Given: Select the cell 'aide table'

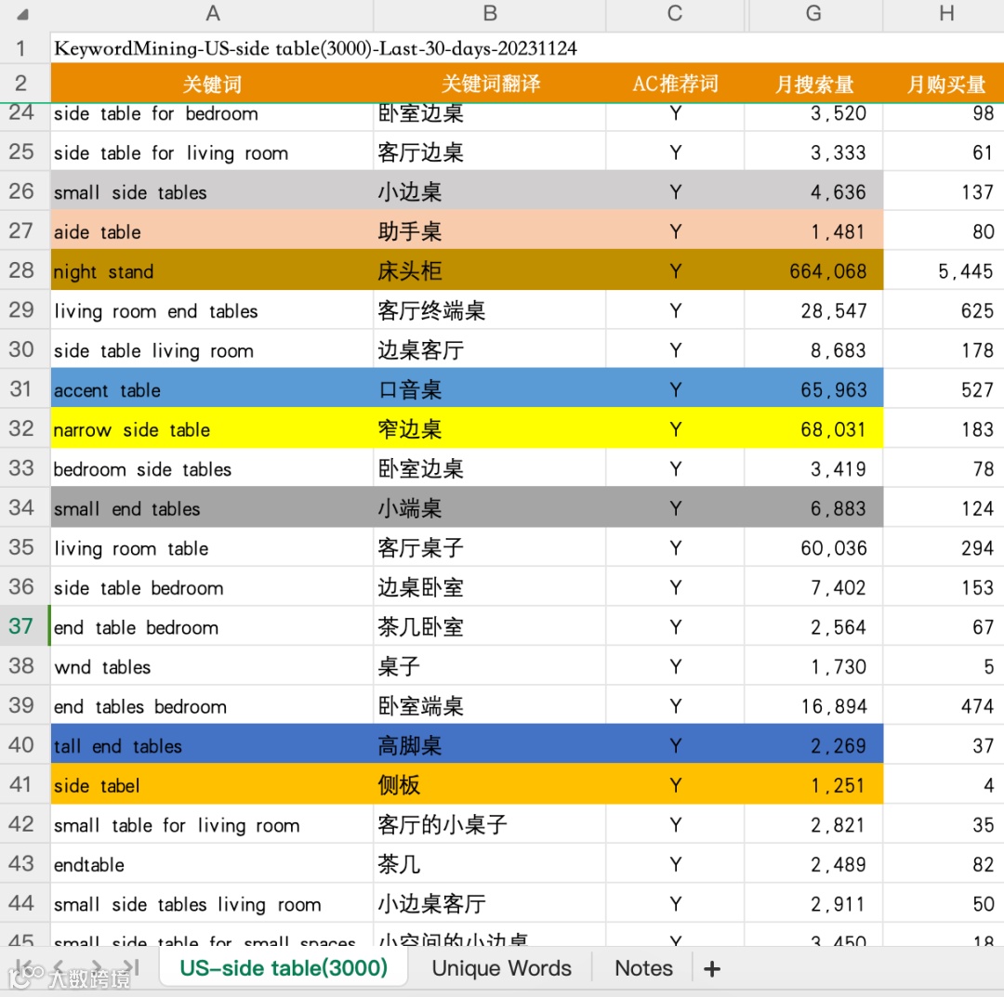Looking at the screenshot, I should pos(212,231).
